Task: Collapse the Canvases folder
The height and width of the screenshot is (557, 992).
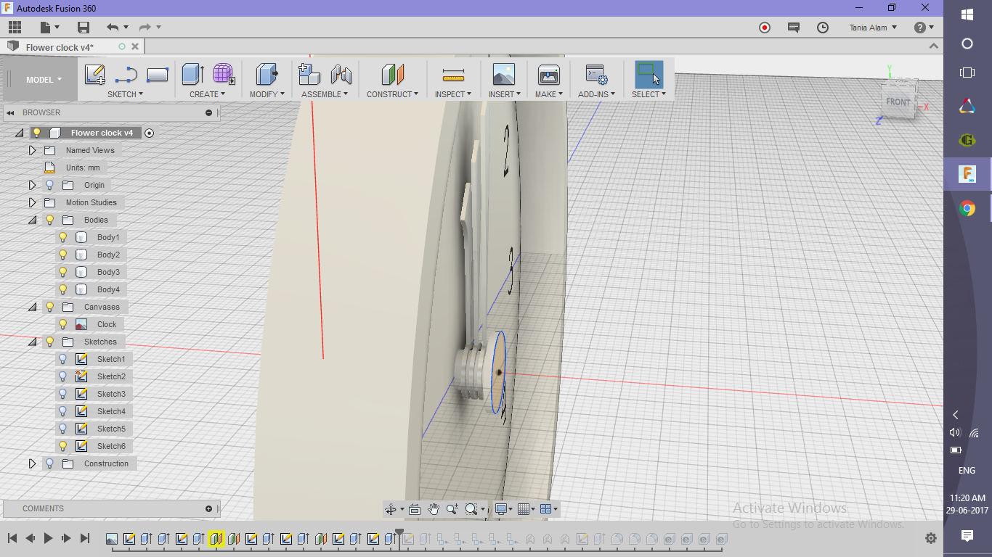Action: [32, 307]
